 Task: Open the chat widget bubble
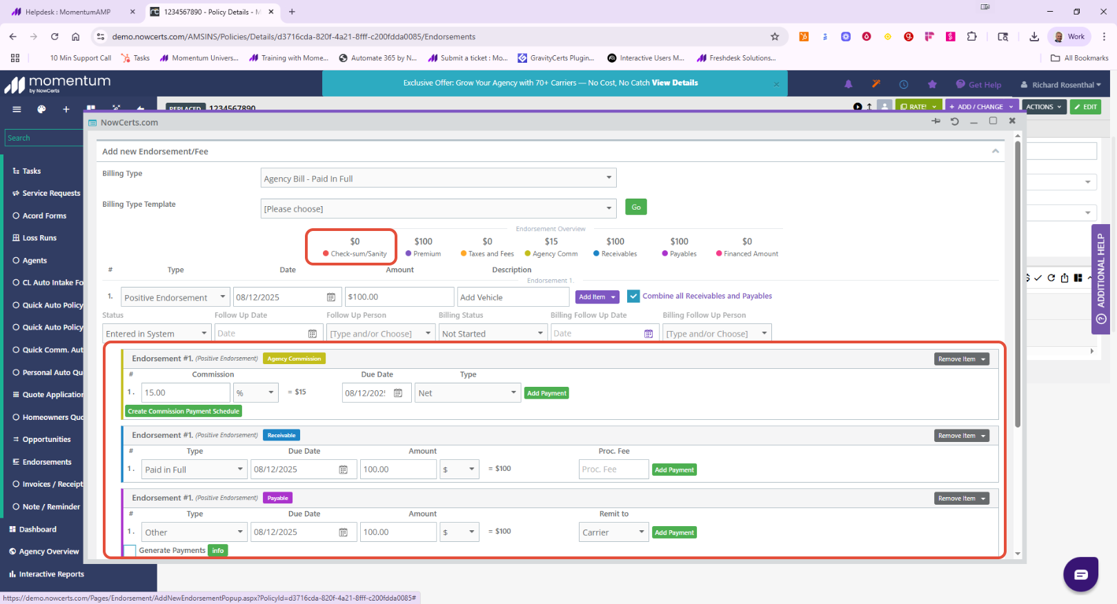pyautogui.click(x=1080, y=574)
